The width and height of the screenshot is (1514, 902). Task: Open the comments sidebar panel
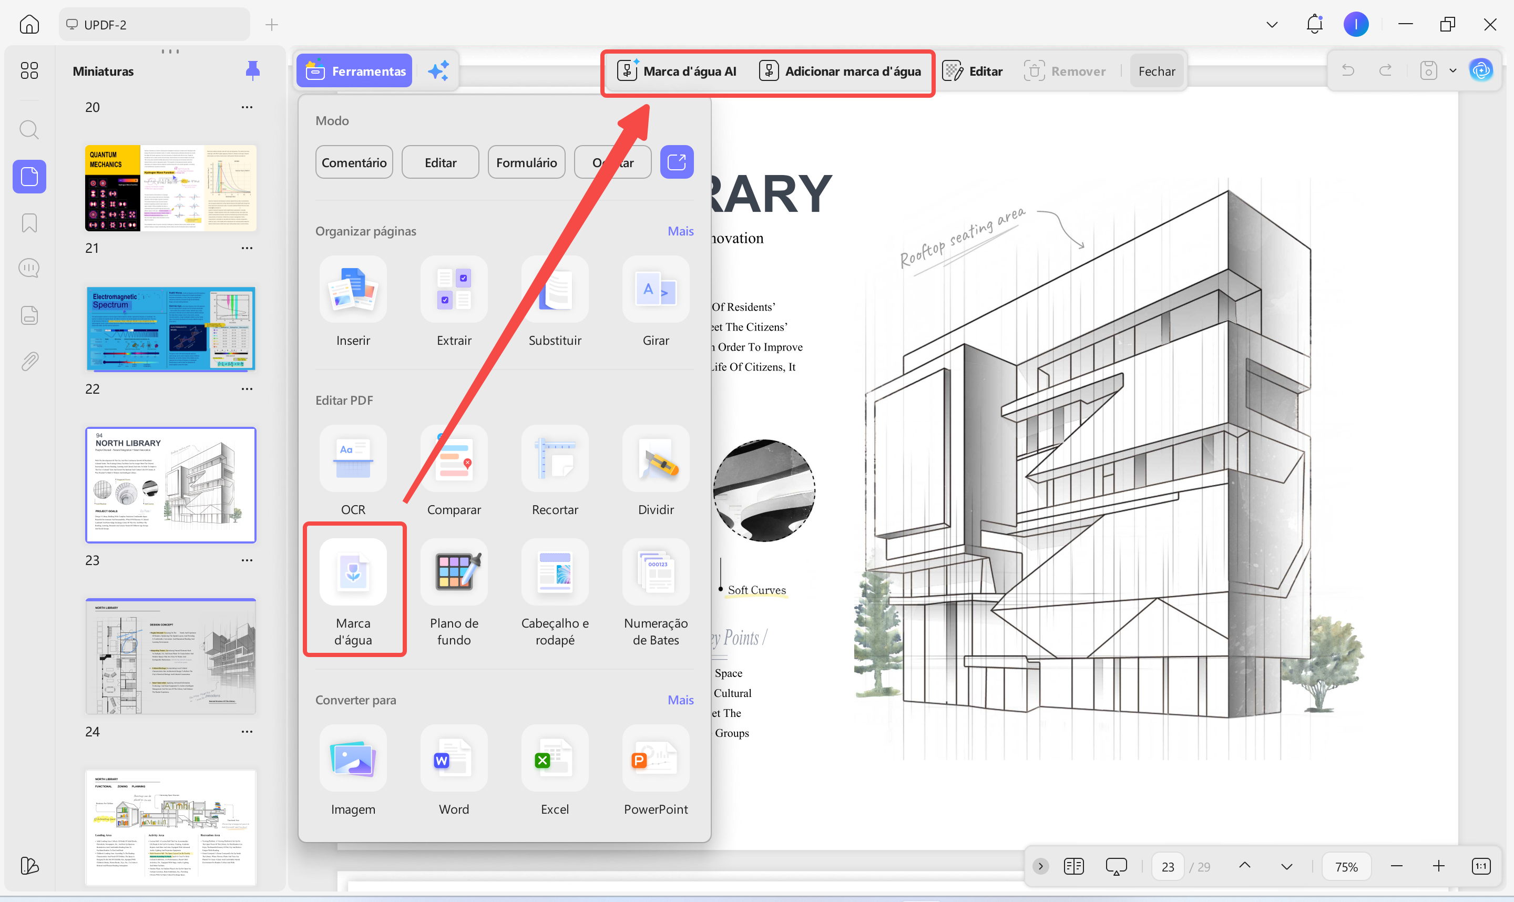pyautogui.click(x=29, y=268)
